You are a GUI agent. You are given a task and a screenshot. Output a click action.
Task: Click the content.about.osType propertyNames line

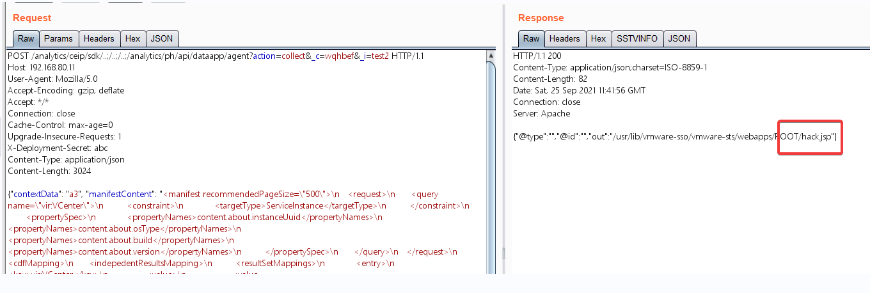(x=125, y=229)
